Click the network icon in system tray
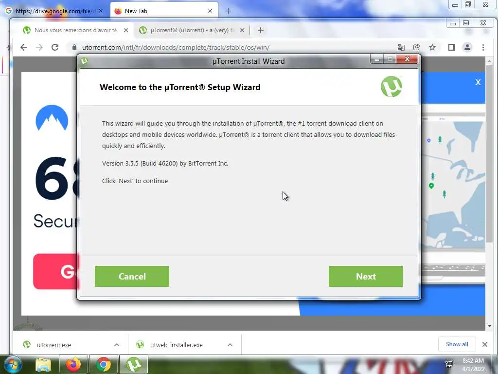 point(449,364)
